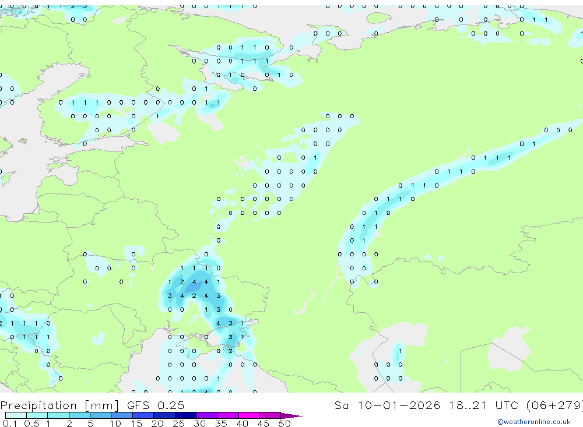
Task: Click the 0.1–0.5 mm lightest cyan legend swatch
Action: click(x=16, y=415)
